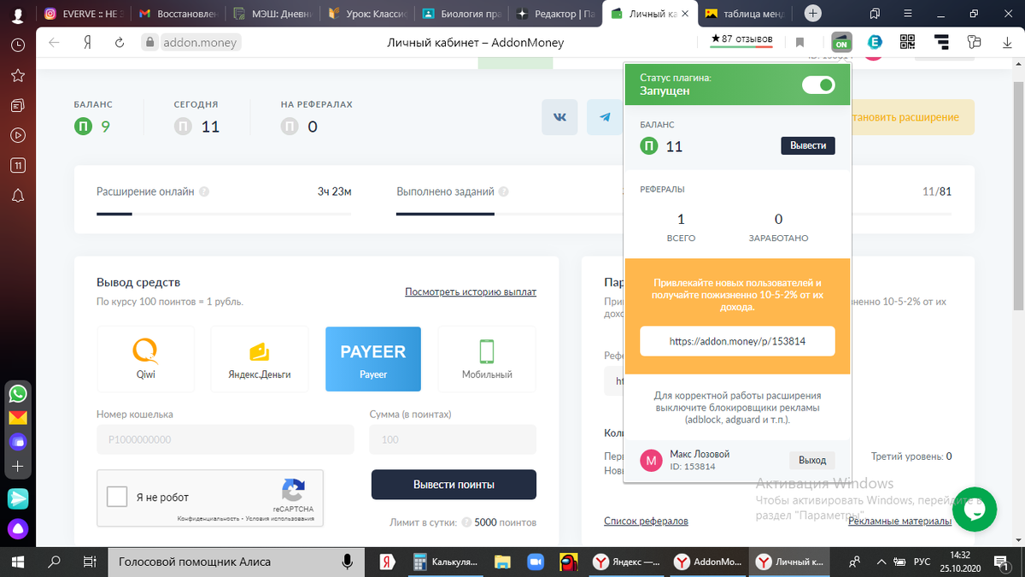Open the QR code extension icon
This screenshot has width=1025, height=577.
coord(907,42)
